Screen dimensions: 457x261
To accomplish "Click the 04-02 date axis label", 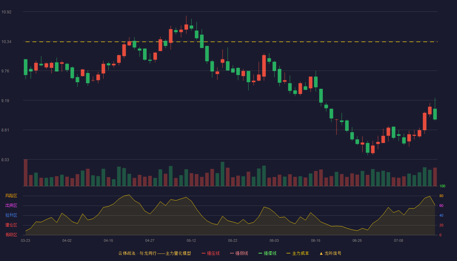I will pyautogui.click(x=67, y=240).
